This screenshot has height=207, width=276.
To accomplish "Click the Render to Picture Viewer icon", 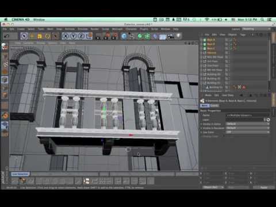I will point(107,36).
